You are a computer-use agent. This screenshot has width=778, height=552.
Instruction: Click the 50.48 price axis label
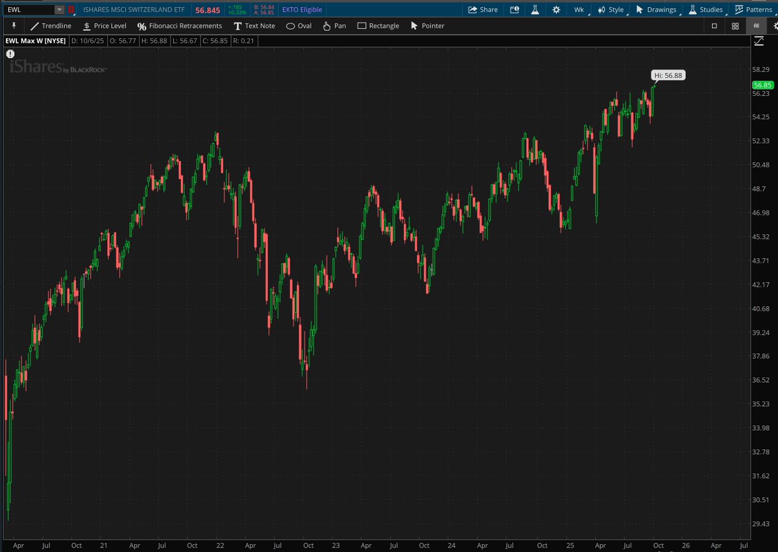tap(760, 165)
